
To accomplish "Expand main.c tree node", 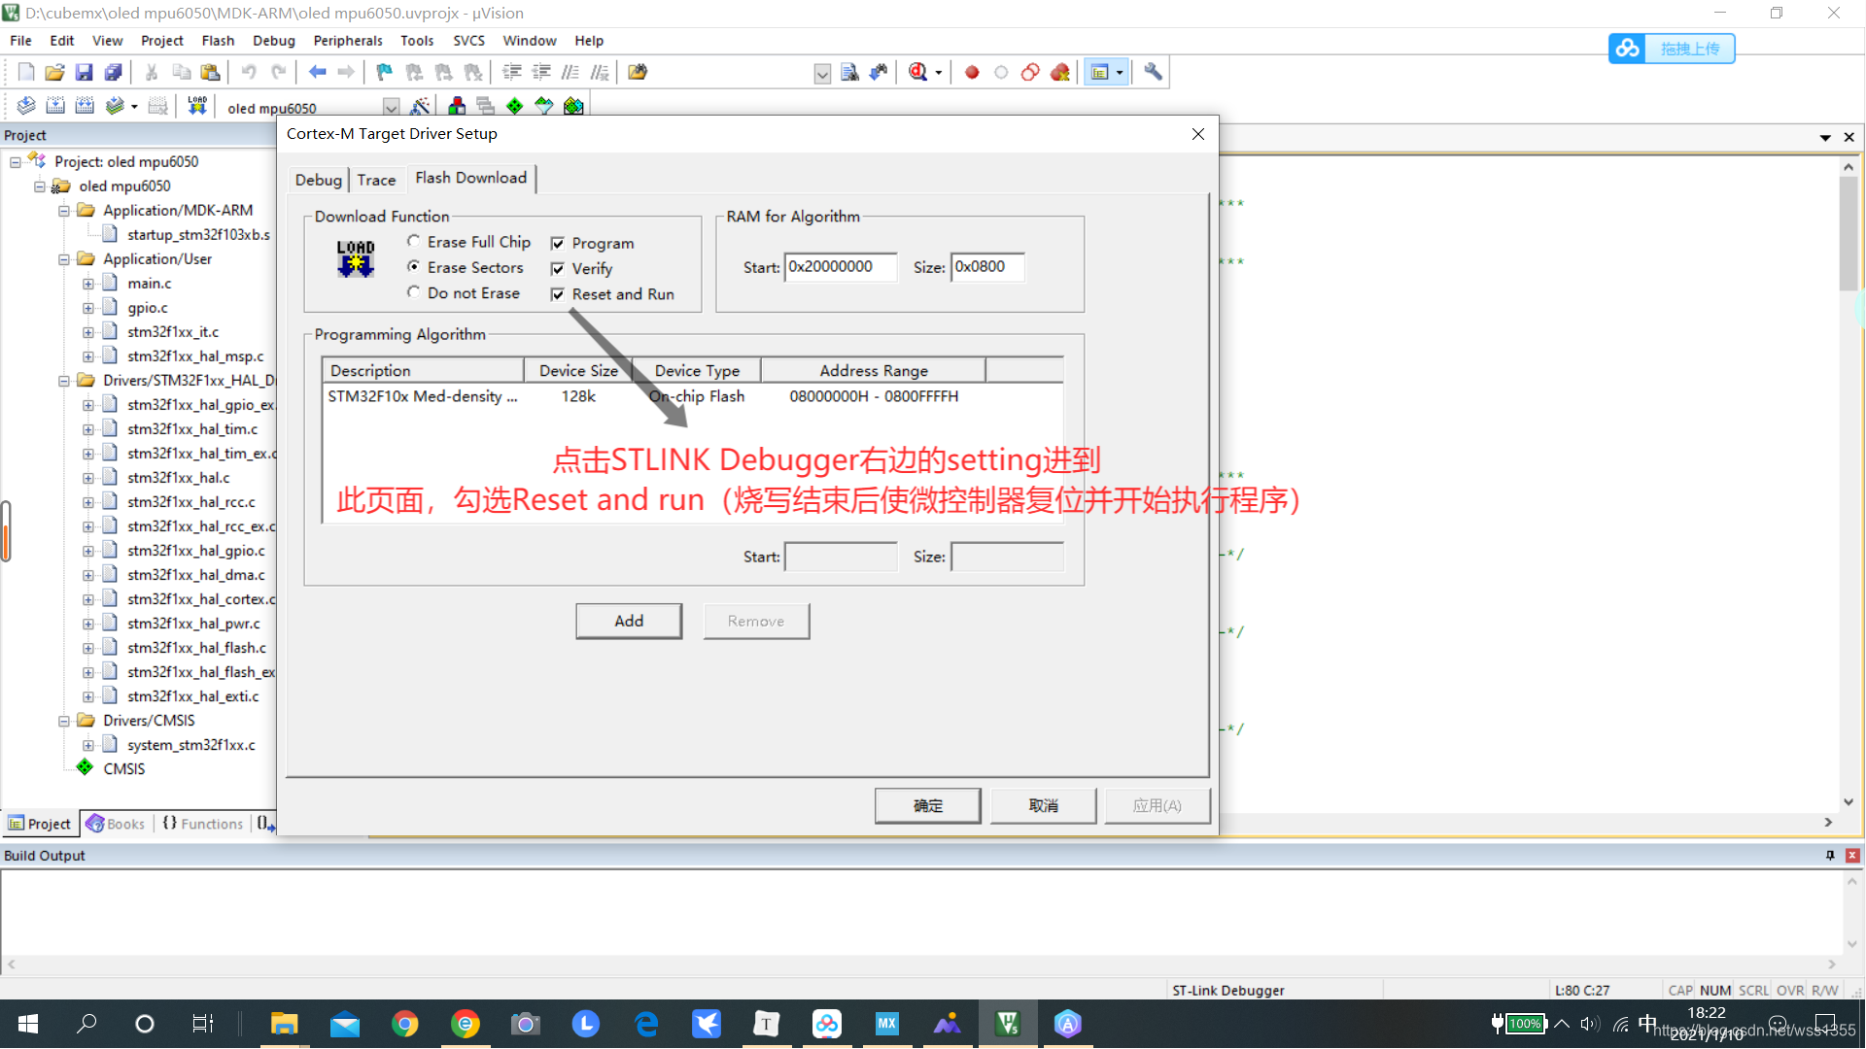I will tap(88, 283).
